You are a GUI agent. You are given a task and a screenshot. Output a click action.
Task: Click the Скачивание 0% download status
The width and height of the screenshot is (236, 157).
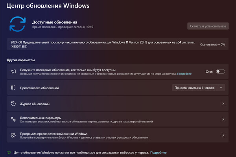point(212,44)
